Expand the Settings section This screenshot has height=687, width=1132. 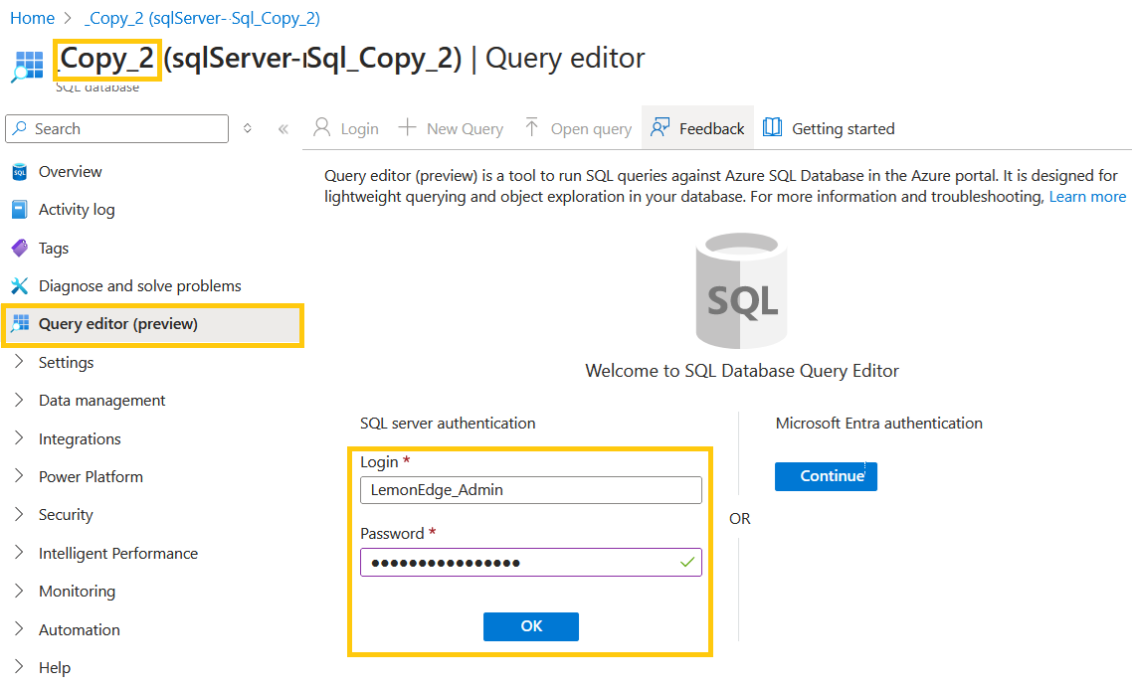tap(20, 362)
